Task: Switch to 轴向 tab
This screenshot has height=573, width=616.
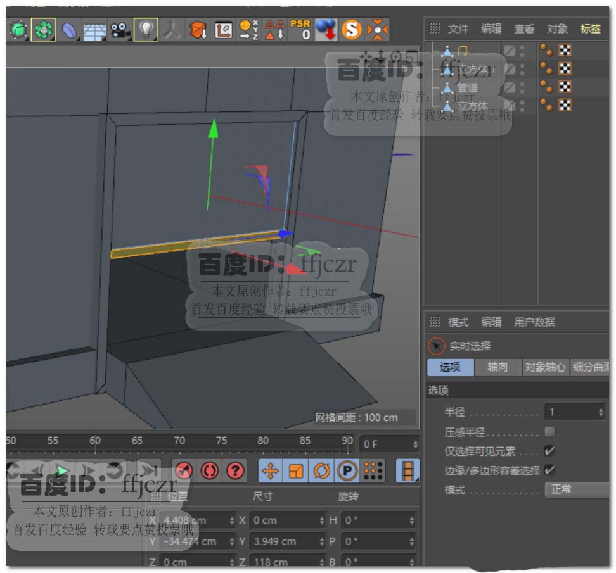Action: pyautogui.click(x=497, y=367)
